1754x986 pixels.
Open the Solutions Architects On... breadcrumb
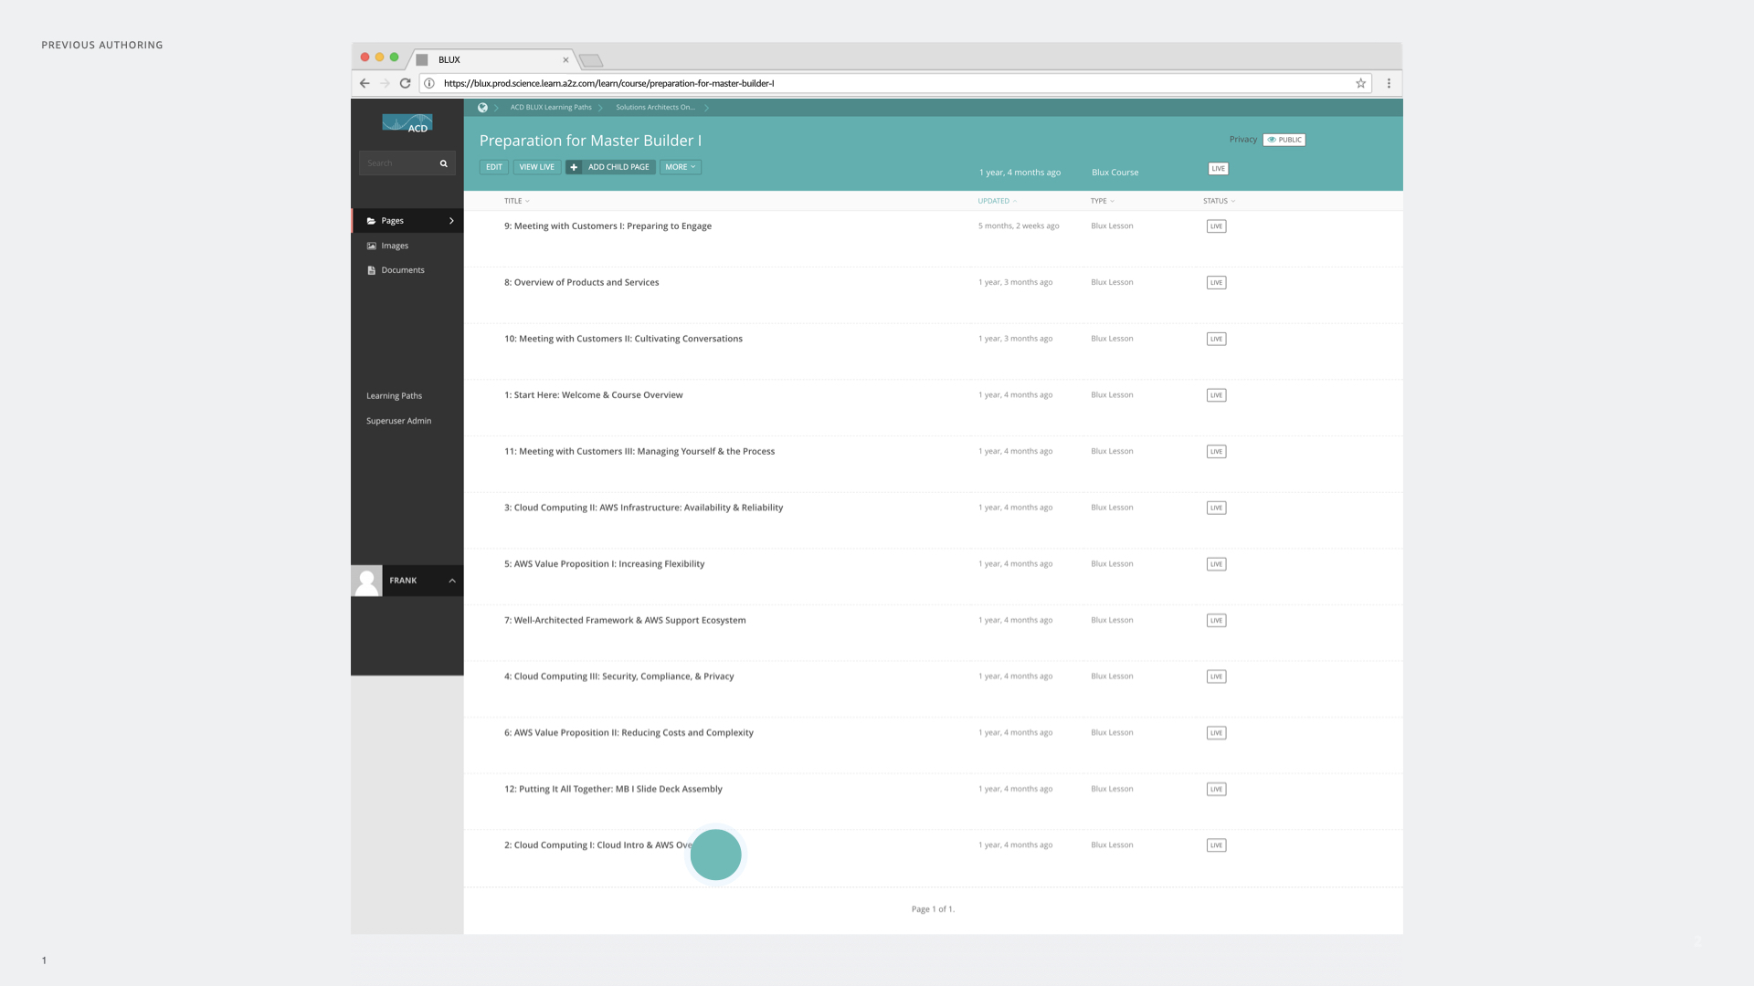pyautogui.click(x=655, y=108)
